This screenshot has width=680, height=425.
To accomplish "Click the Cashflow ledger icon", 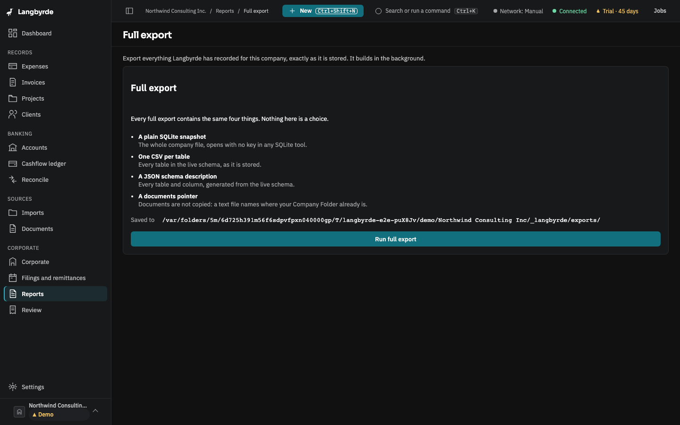I will pyautogui.click(x=13, y=163).
